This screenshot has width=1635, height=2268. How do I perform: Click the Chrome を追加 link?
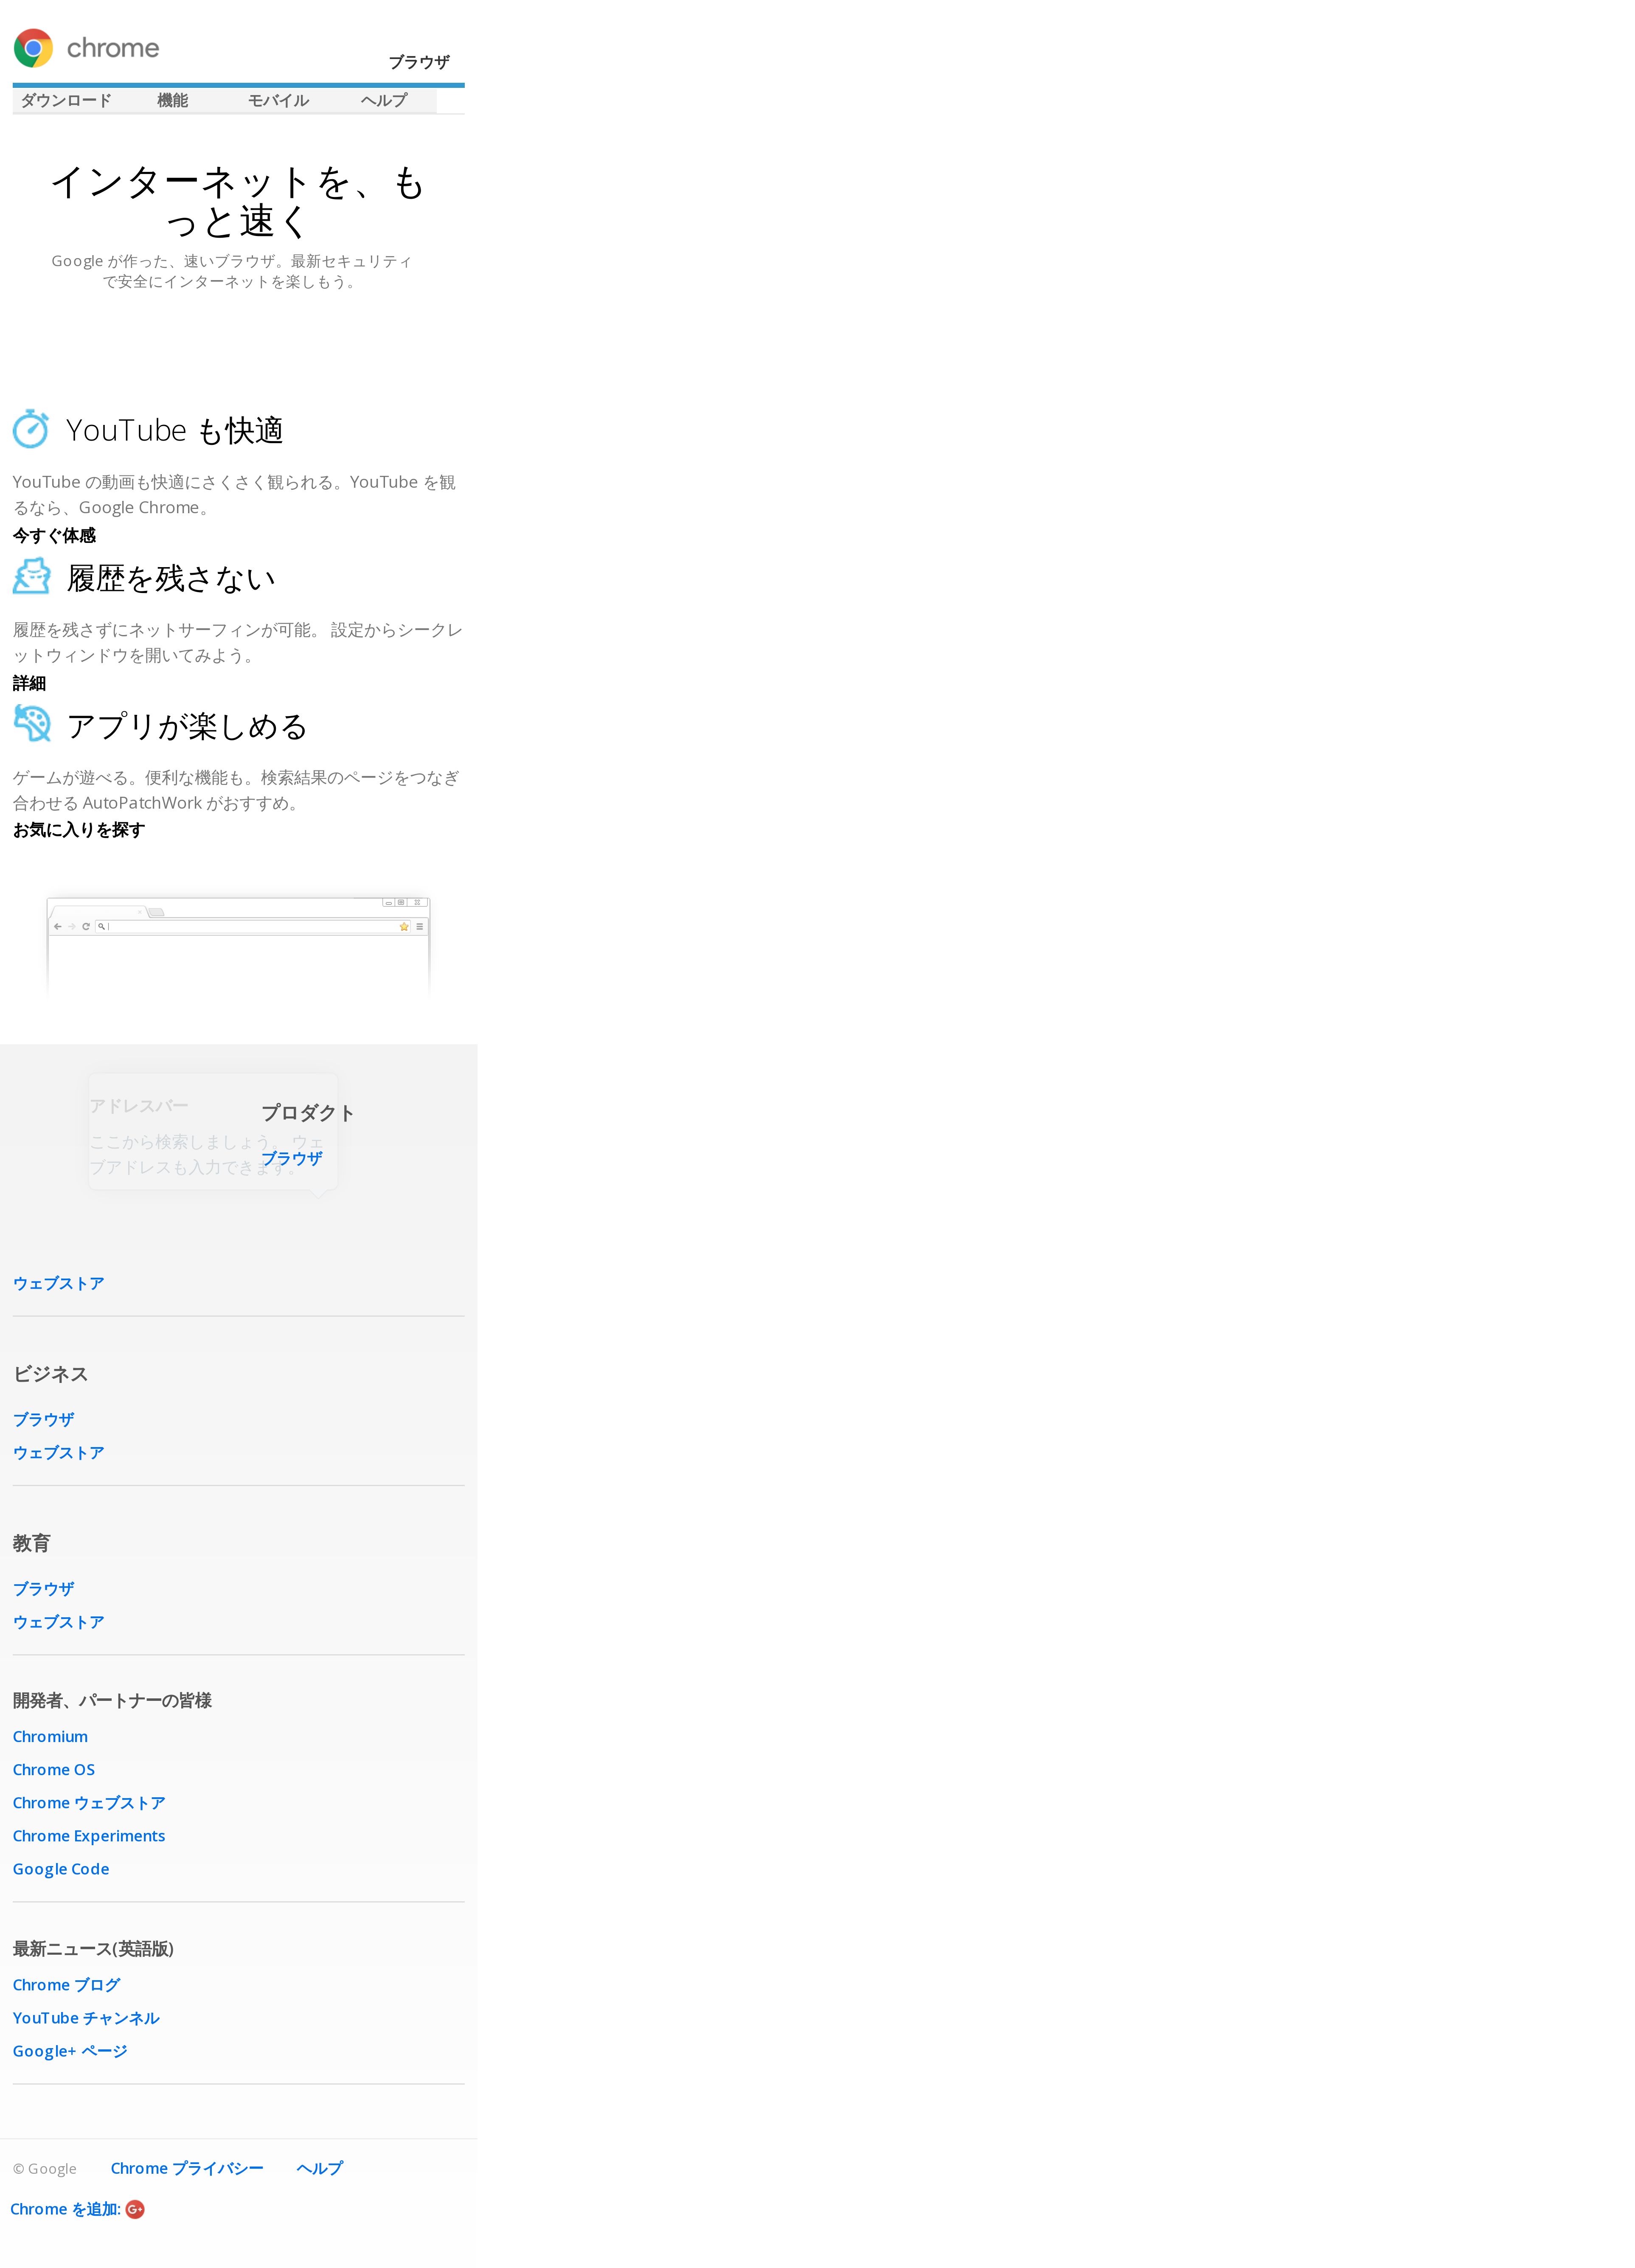[x=65, y=2209]
